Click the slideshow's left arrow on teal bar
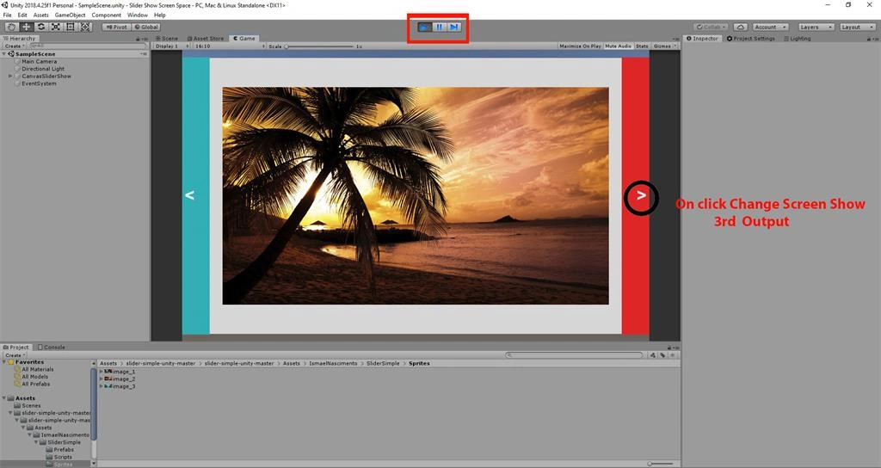881x468 pixels. [190, 195]
